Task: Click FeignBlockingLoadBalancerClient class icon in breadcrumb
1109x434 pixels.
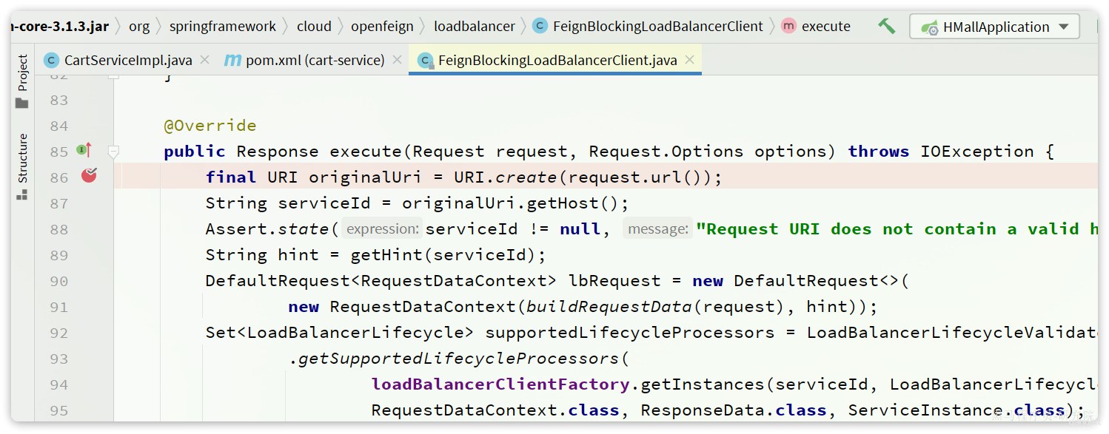Action: 540,27
